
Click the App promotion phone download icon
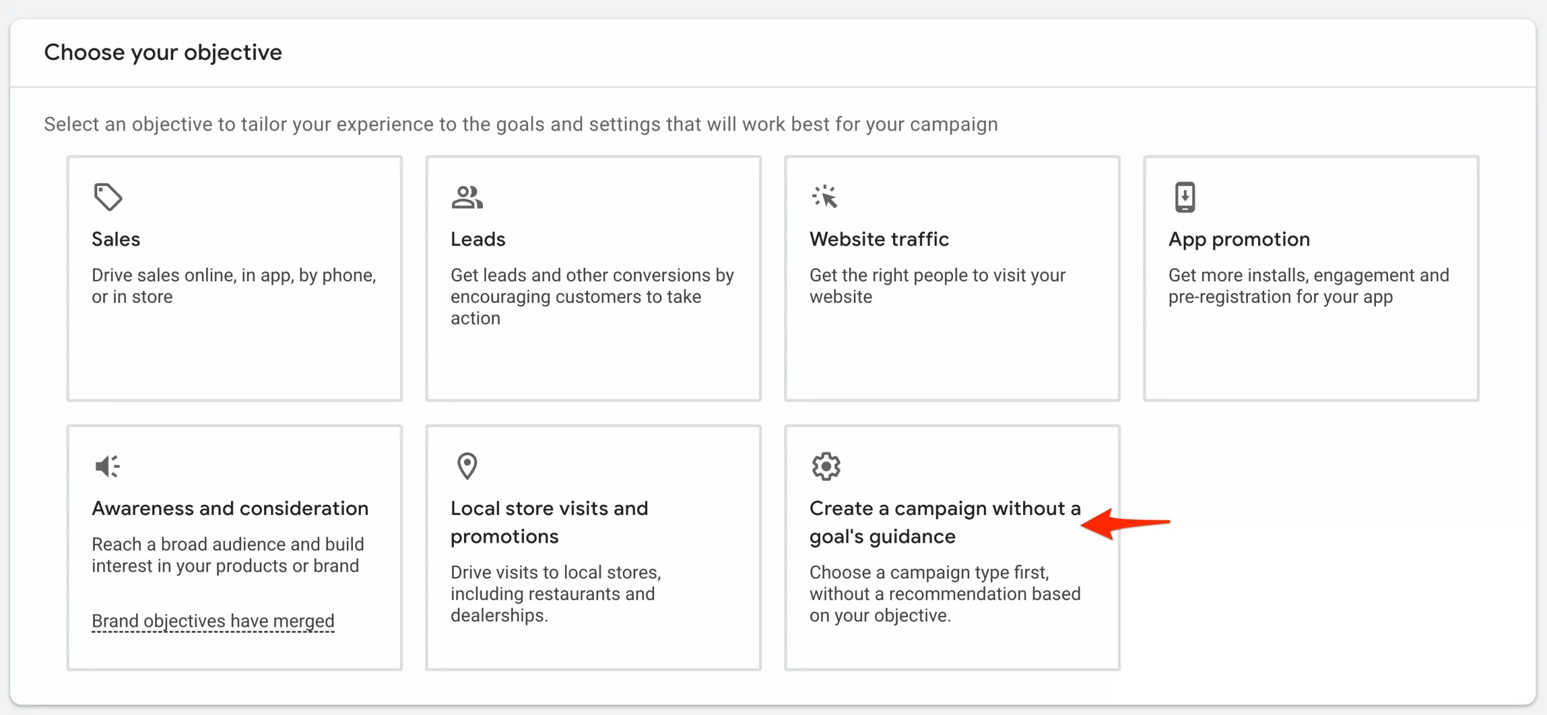tap(1184, 197)
